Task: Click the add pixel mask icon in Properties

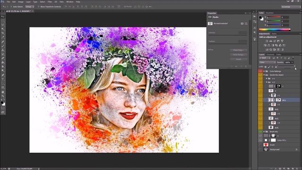Action: [x=242, y=24]
